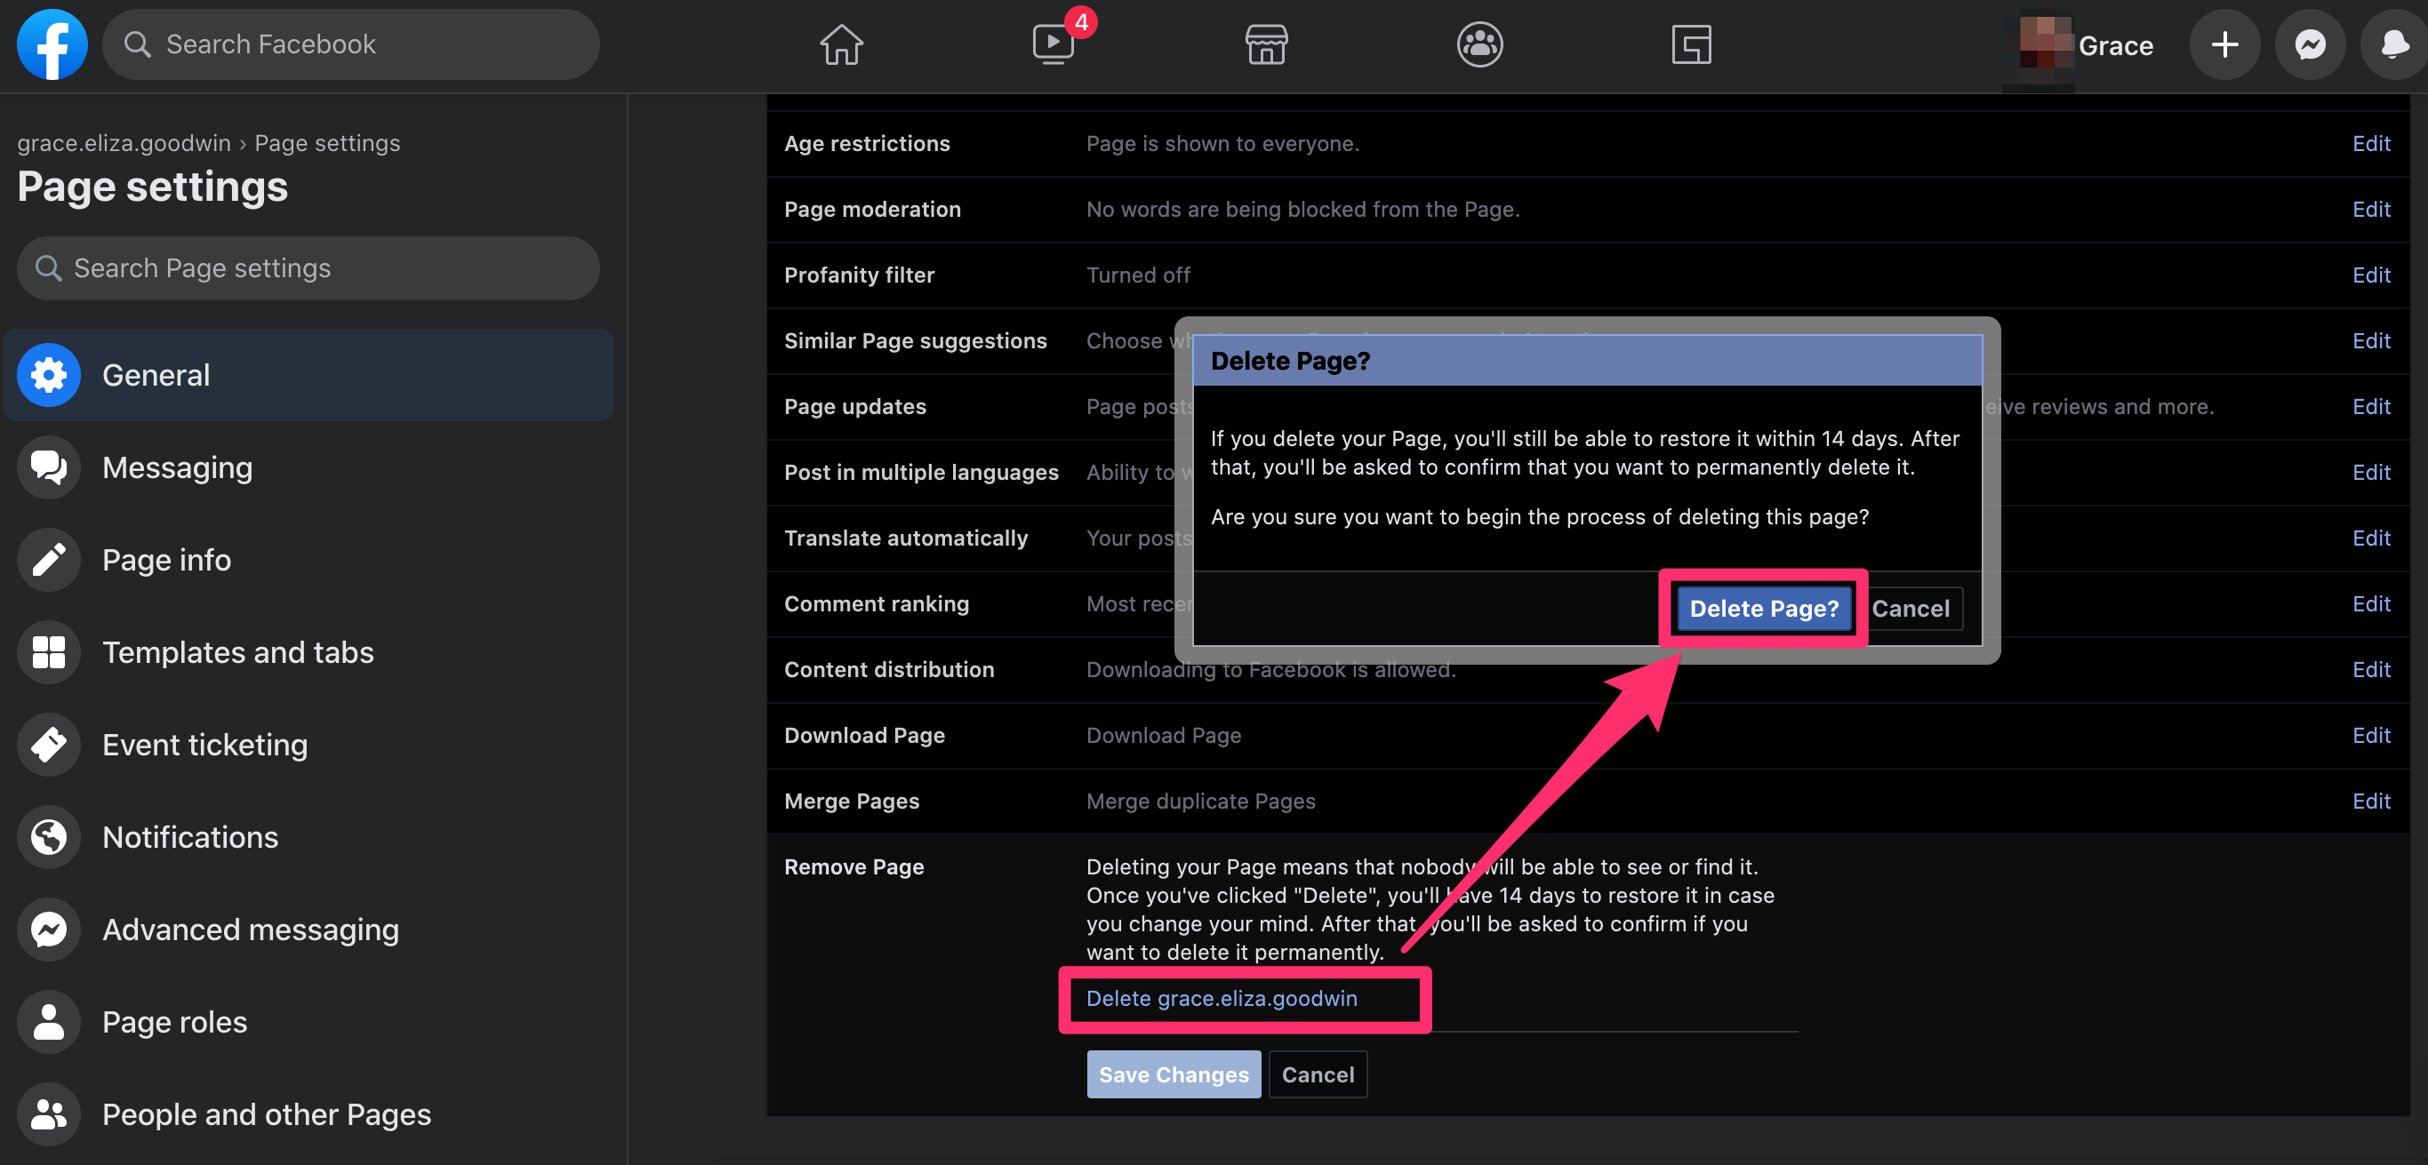Click Notifications sidebar navigation item
Image resolution: width=2428 pixels, height=1165 pixels.
pyautogui.click(x=188, y=835)
